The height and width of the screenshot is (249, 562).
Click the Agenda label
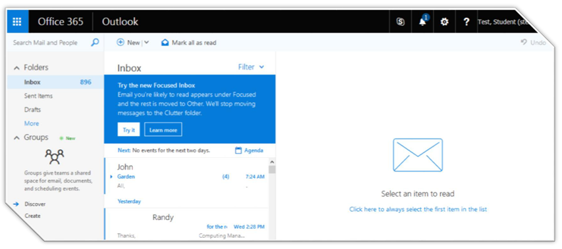click(254, 150)
